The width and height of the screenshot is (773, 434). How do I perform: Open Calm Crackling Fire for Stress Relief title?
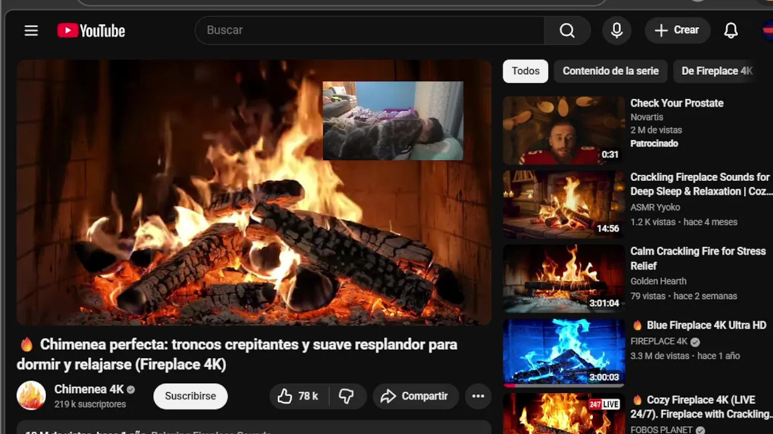click(698, 259)
